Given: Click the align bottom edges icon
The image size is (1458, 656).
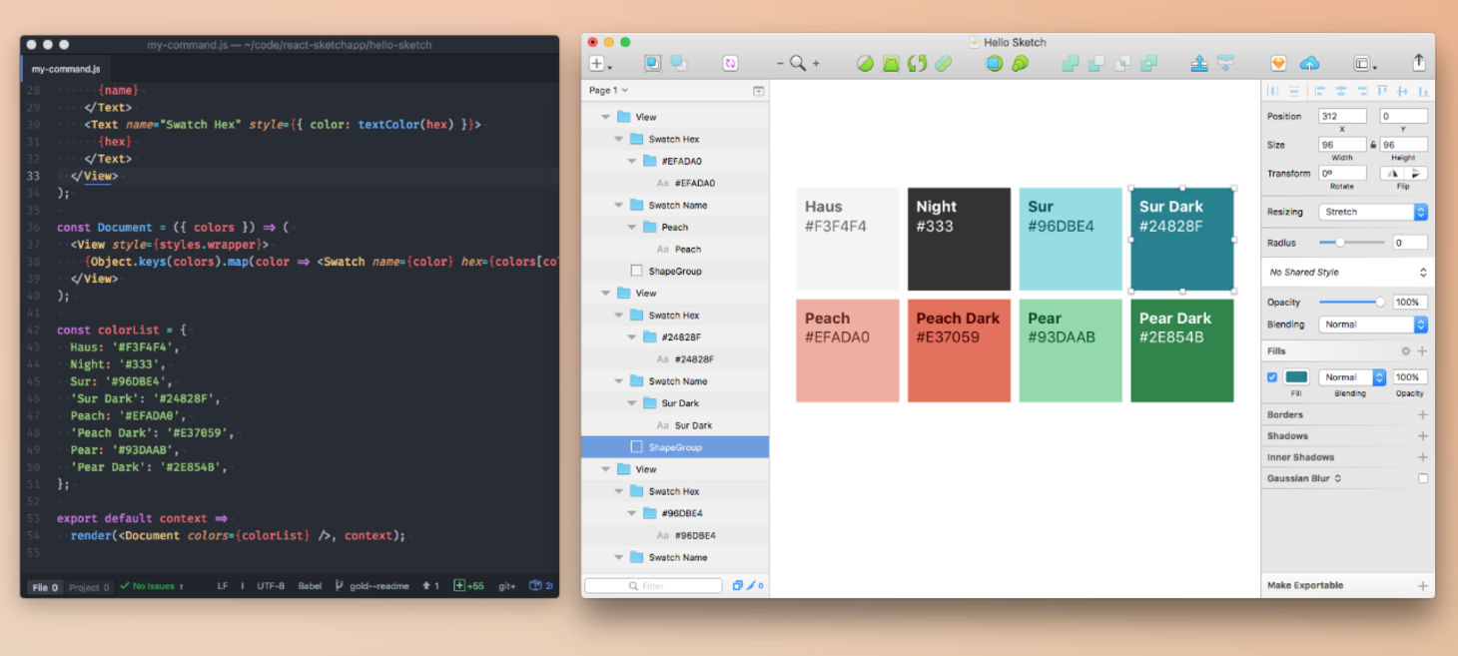Looking at the screenshot, I should (1423, 91).
